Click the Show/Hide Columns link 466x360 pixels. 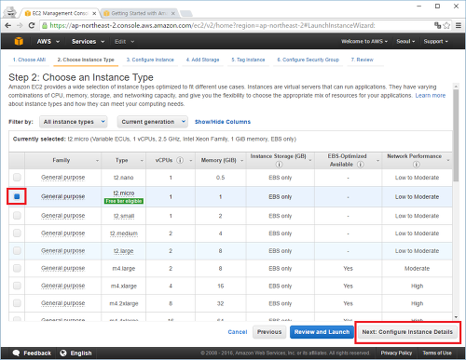pyautogui.click(x=223, y=122)
